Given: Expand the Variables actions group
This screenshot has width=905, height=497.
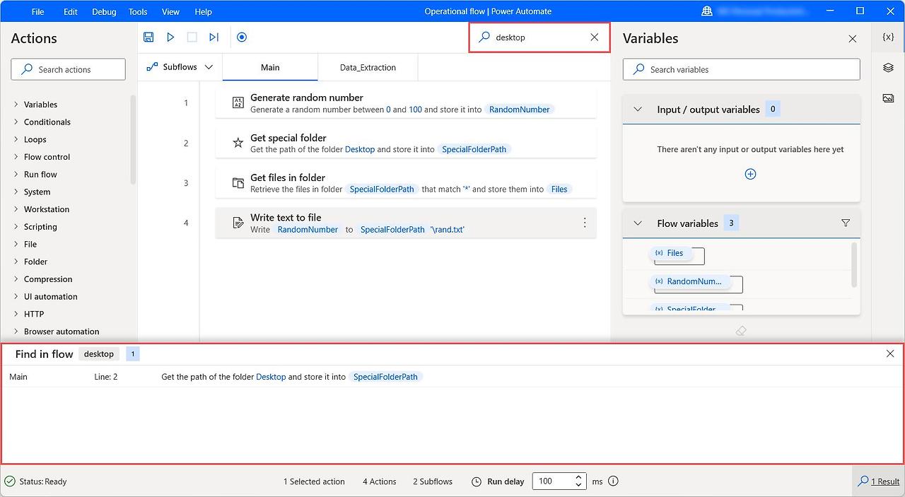Looking at the screenshot, I should click(x=16, y=105).
